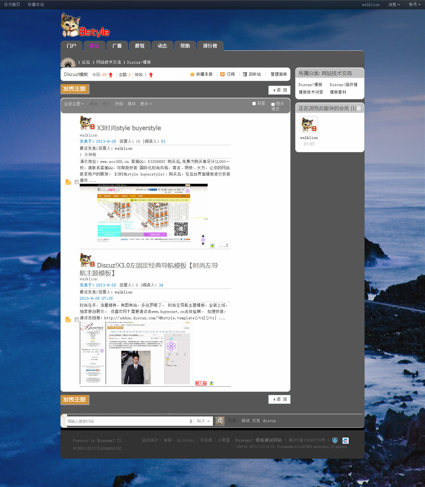Open the Discuz!插件推 category link
425x487 pixels.
(343, 85)
